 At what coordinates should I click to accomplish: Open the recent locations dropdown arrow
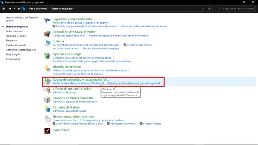point(14,9)
